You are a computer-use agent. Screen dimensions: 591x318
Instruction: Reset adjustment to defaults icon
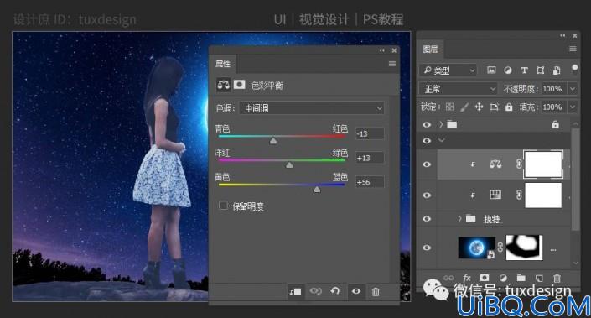coord(335,291)
